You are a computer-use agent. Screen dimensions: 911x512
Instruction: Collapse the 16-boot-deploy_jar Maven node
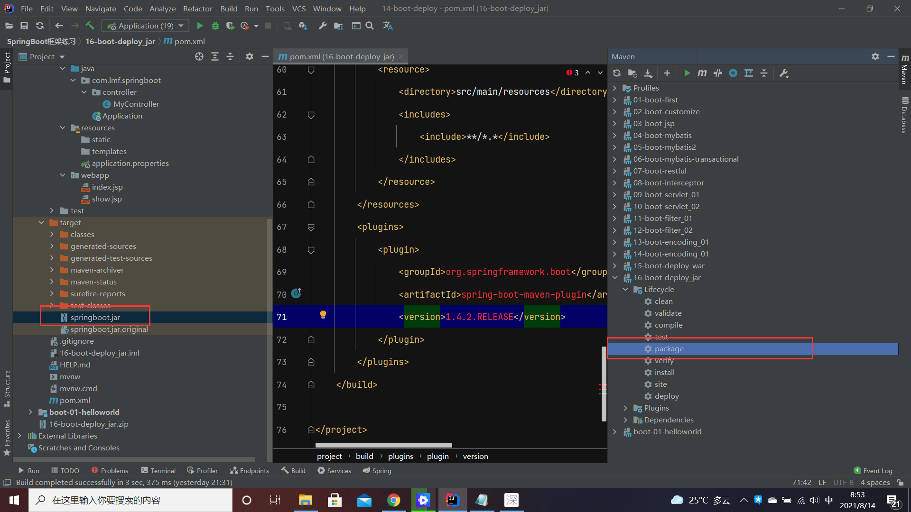(615, 278)
